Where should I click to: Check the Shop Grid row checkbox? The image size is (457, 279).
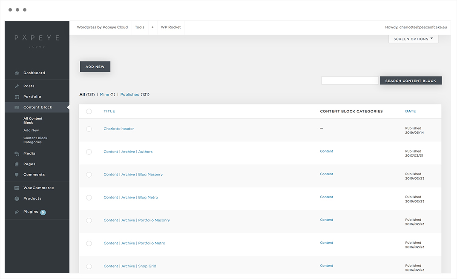tap(89, 266)
